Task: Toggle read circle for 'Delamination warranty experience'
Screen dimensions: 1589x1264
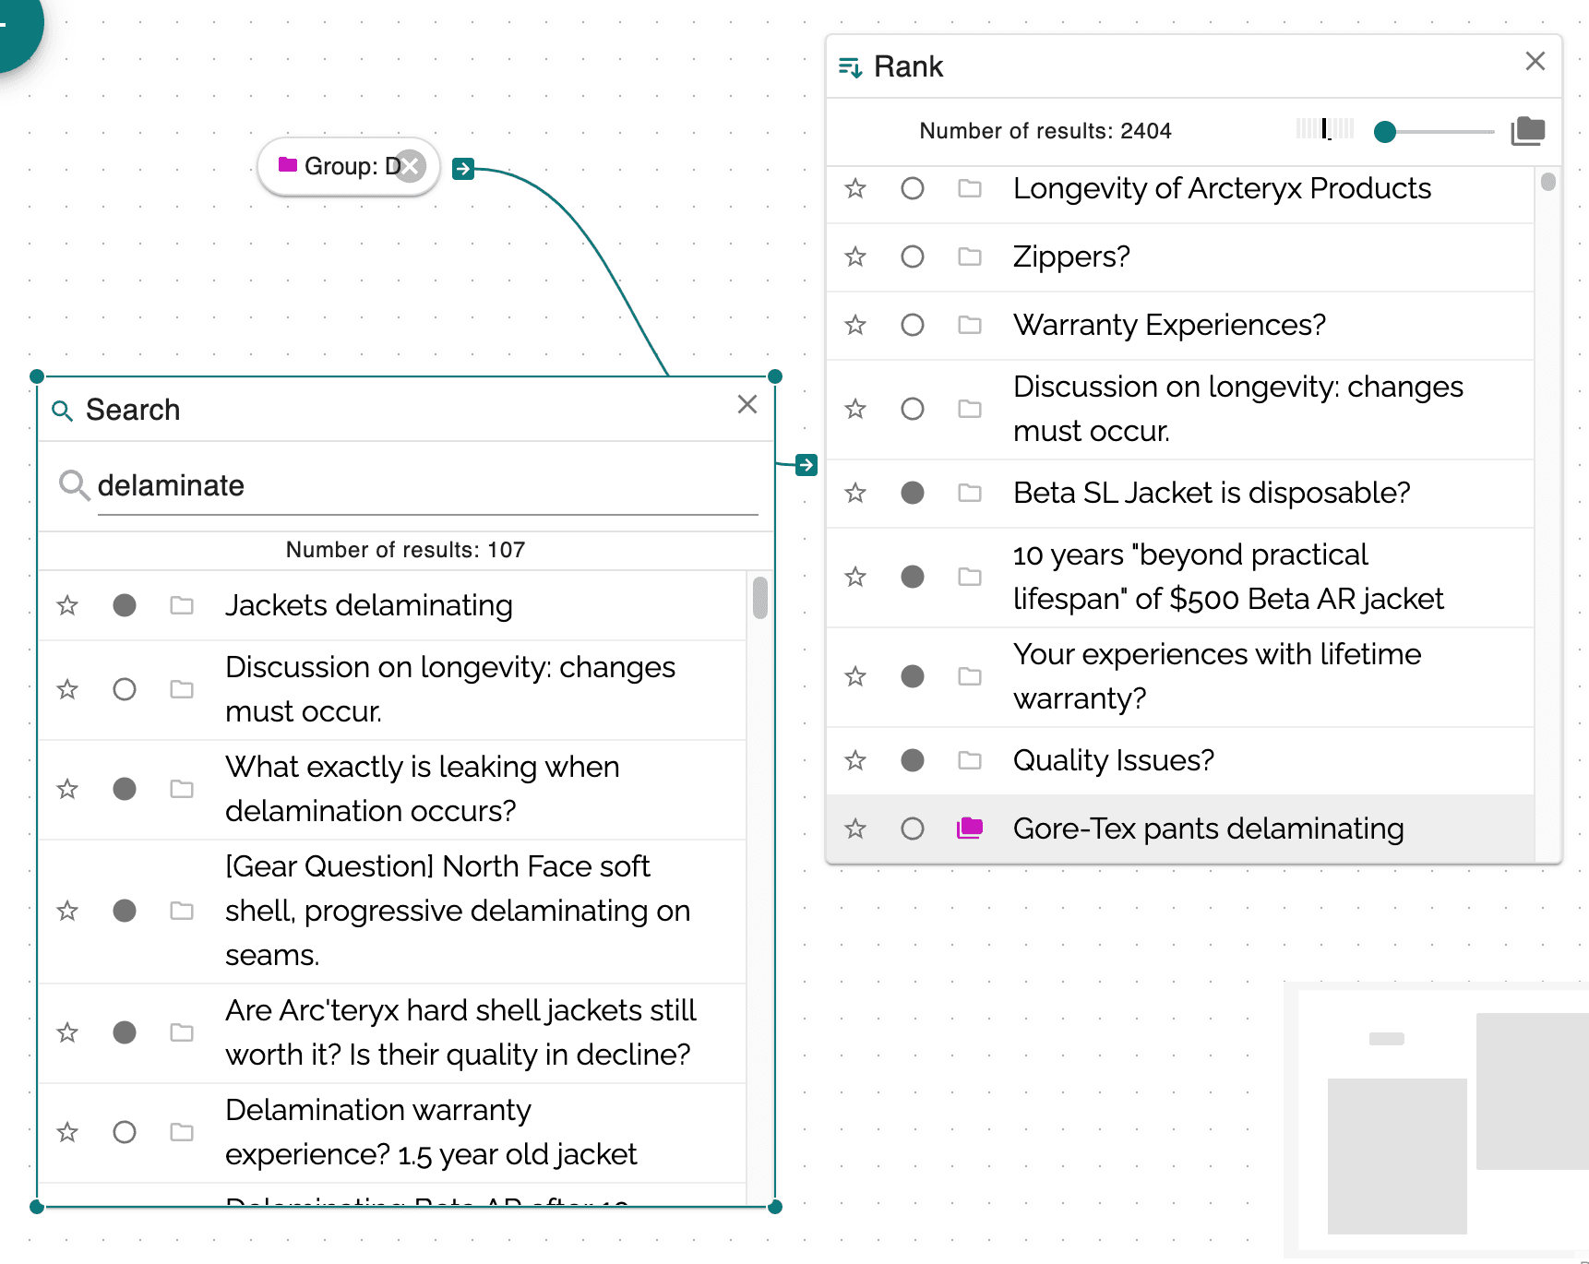Action: click(125, 1133)
